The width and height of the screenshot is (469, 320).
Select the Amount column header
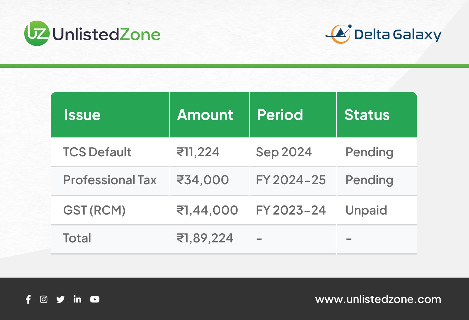click(x=205, y=115)
